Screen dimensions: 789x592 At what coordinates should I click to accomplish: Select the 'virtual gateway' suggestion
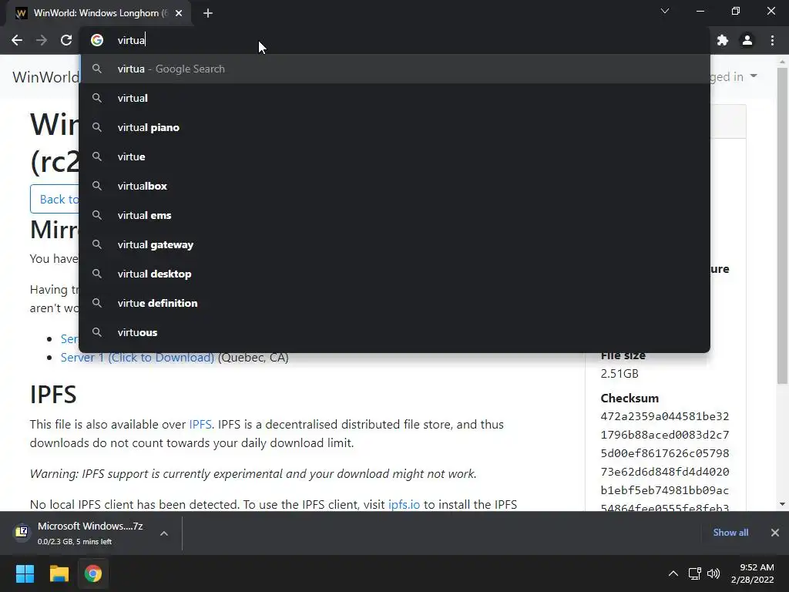[394, 244]
